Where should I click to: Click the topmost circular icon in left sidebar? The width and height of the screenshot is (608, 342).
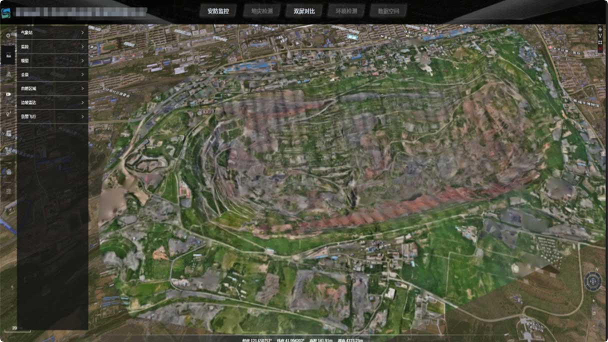click(8, 35)
